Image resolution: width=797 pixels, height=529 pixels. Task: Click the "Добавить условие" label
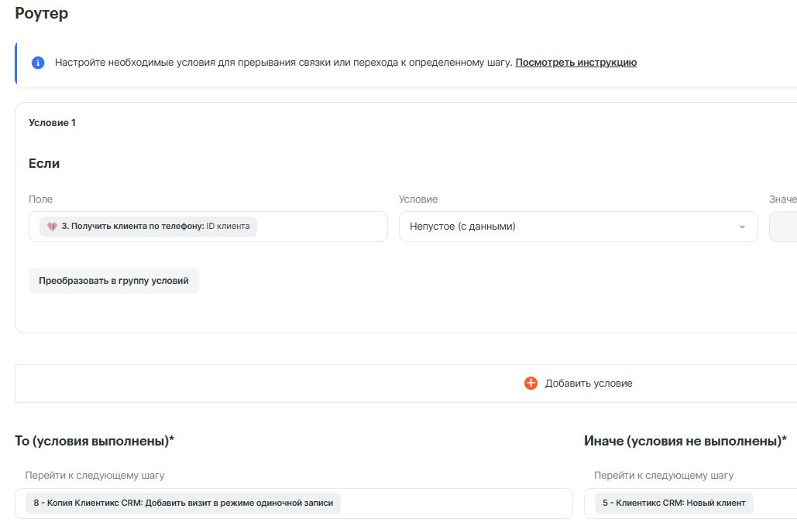point(589,384)
